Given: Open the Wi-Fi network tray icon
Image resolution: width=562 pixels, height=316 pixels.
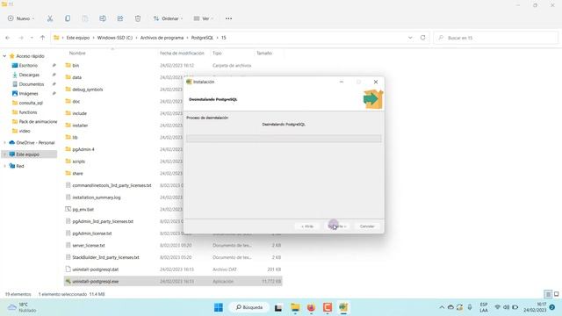Looking at the screenshot, I should [x=498, y=307].
